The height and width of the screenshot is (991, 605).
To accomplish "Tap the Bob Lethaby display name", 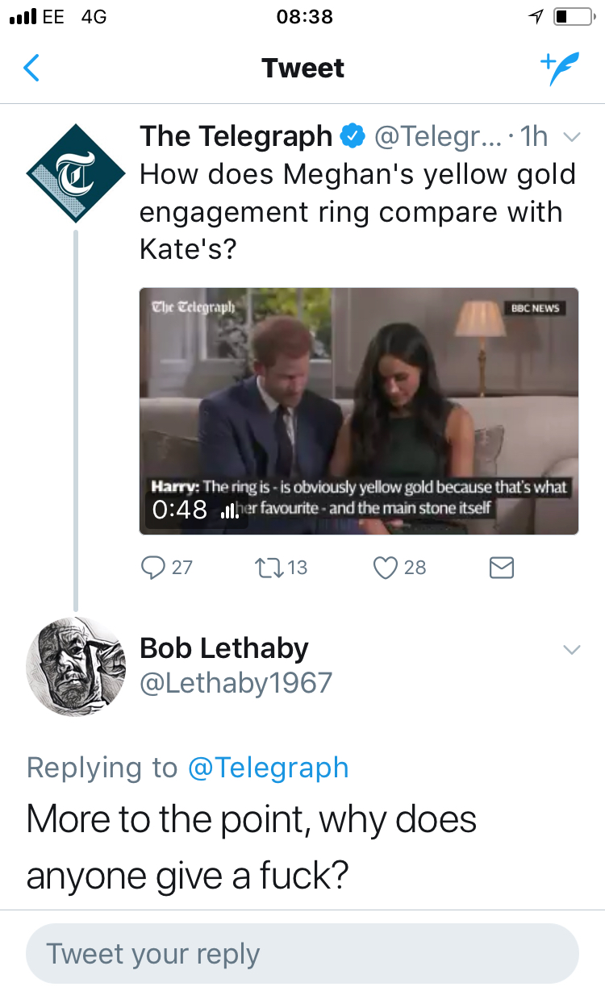I will click(224, 648).
